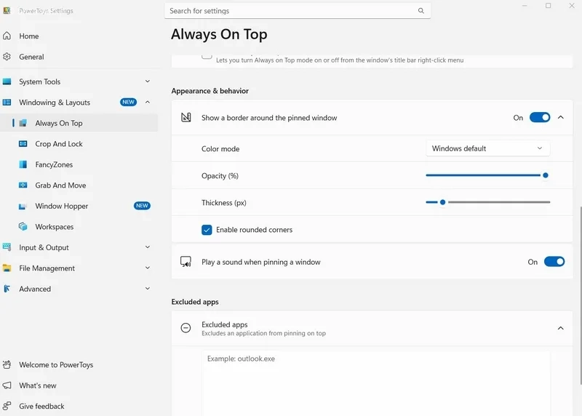Collapse the border settings chevron
582x416 pixels.
point(560,117)
